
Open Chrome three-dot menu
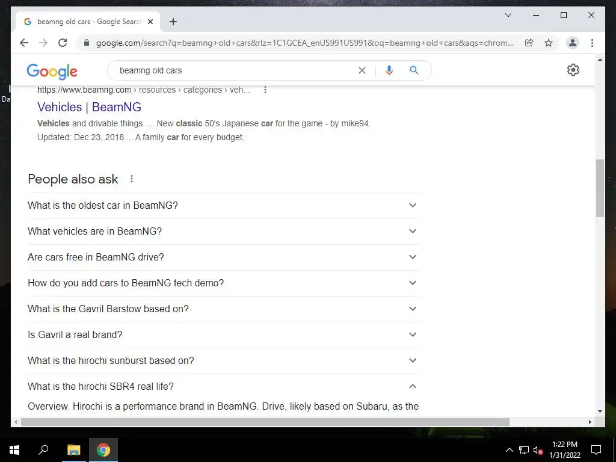[x=592, y=43]
